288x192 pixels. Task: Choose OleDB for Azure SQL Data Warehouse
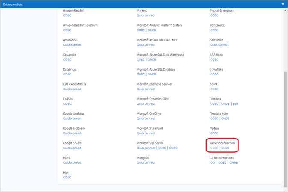point(152,60)
